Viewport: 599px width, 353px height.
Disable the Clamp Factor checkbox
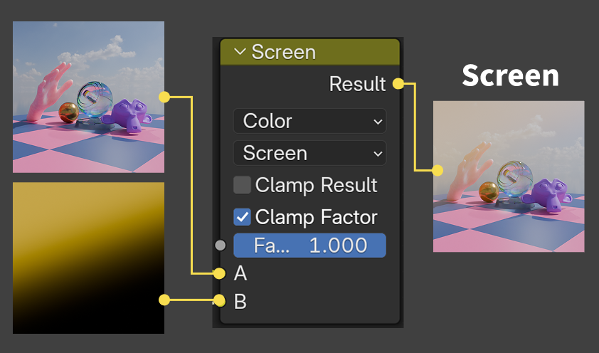(243, 216)
